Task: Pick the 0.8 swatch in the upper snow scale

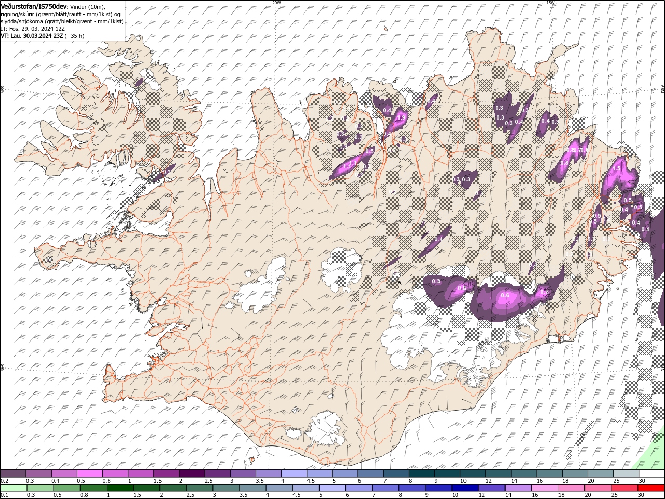Action: [x=115, y=474]
